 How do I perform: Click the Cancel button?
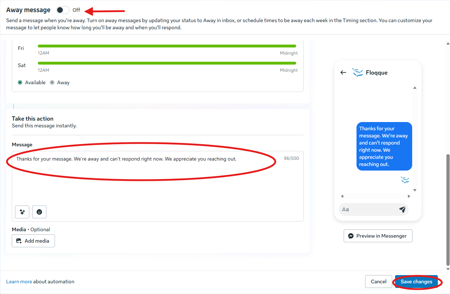379,282
